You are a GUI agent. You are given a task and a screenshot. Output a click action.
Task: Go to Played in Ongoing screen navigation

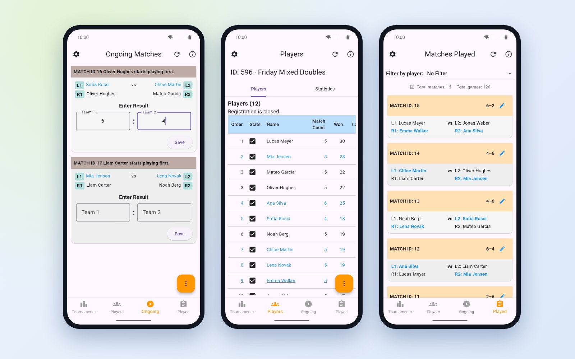183,307
